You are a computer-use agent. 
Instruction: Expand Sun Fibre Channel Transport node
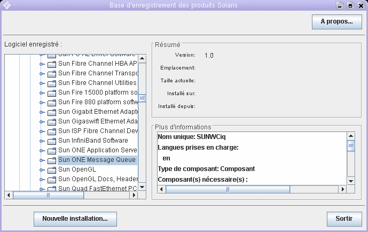pyautogui.click(x=42, y=74)
